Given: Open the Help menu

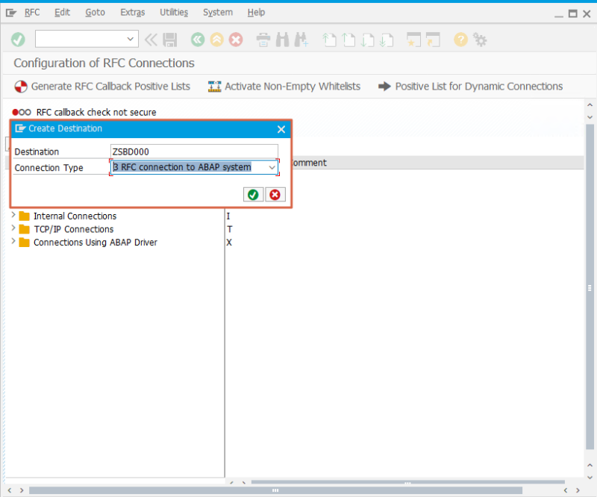Looking at the screenshot, I should click(x=256, y=13).
